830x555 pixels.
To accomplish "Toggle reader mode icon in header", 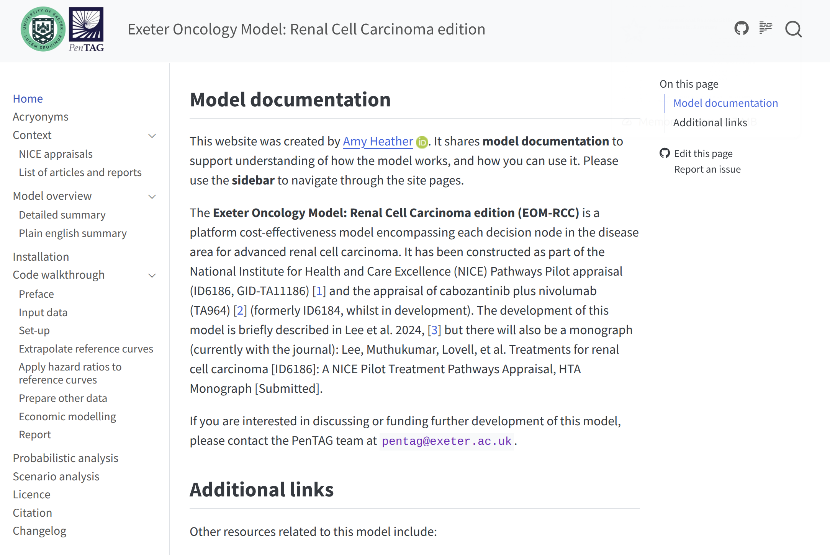I will 766,28.
